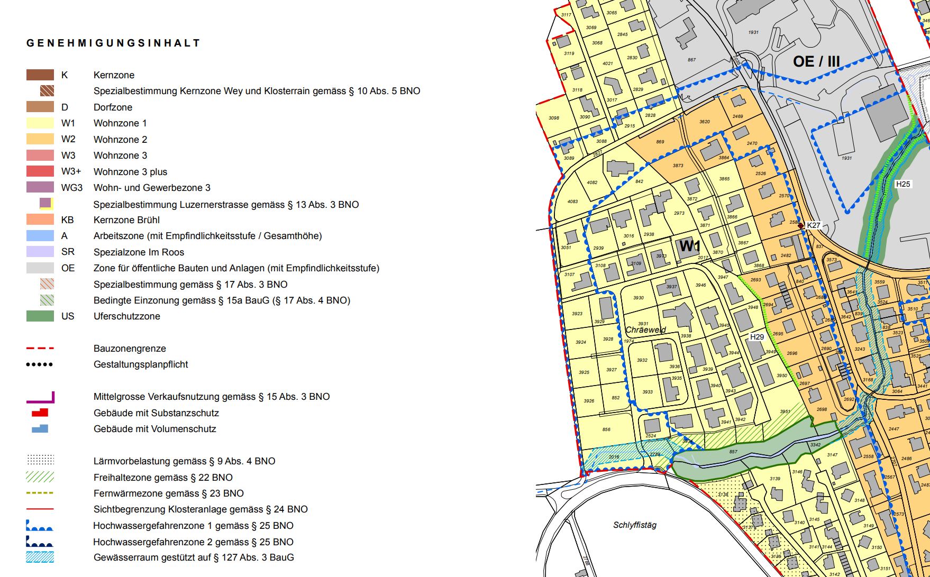Click the K27 map marker label
The image size is (930, 577).
pos(814,225)
